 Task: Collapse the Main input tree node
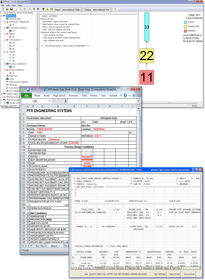[2, 16]
